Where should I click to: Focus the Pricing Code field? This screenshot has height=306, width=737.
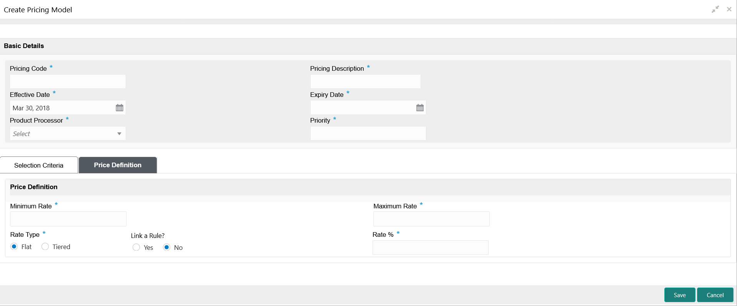pyautogui.click(x=68, y=82)
